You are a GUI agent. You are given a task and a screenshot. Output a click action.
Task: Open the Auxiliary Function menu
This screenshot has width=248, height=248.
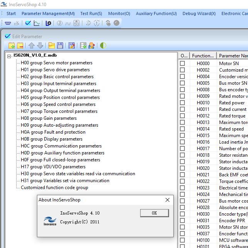point(156,13)
